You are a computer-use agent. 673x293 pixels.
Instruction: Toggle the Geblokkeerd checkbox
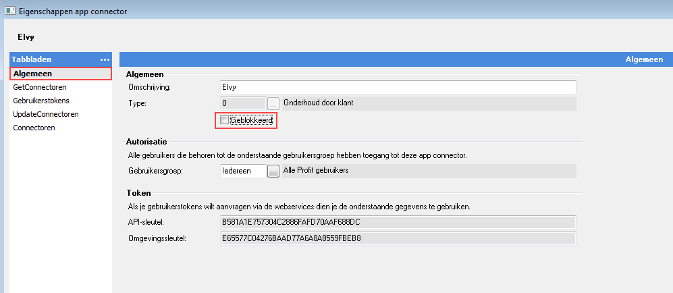click(x=224, y=121)
